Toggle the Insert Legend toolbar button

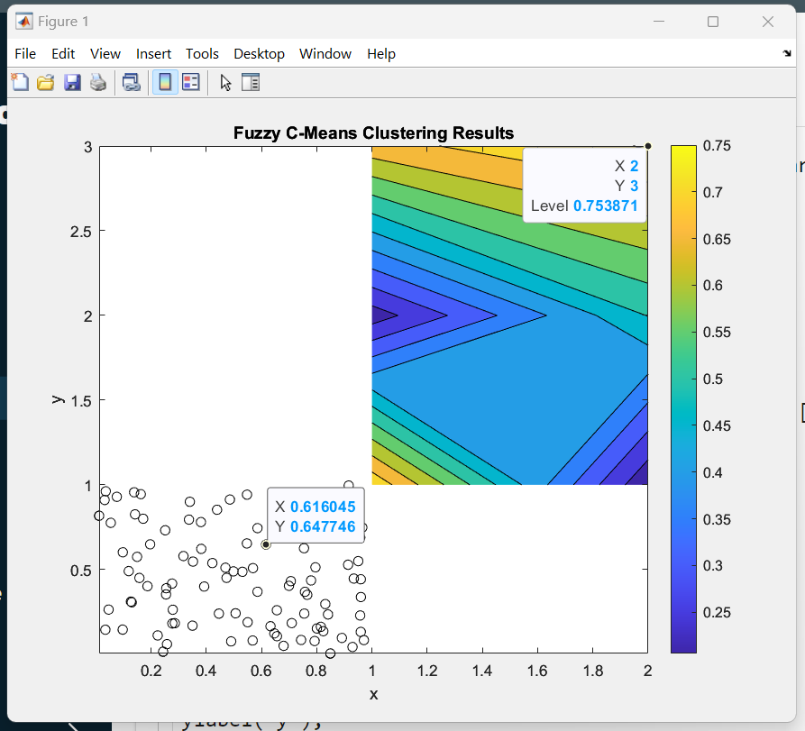pyautogui.click(x=191, y=82)
